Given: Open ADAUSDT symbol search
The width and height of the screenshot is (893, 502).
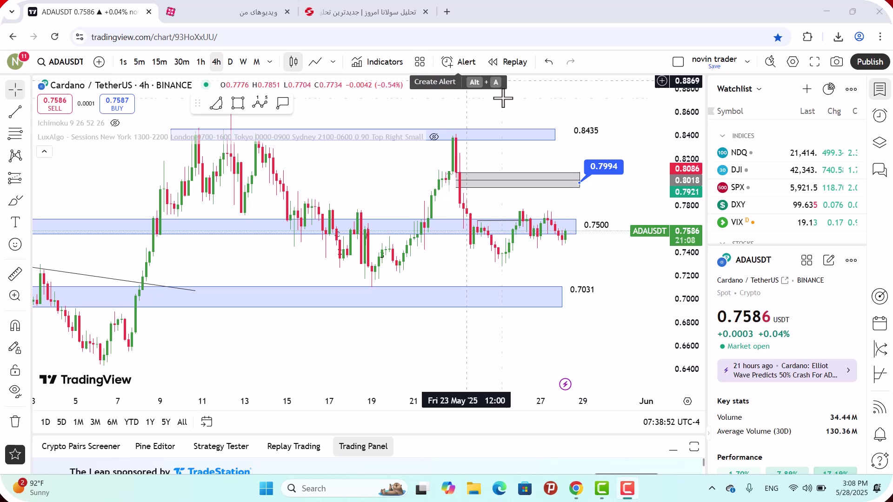Looking at the screenshot, I should click(60, 62).
